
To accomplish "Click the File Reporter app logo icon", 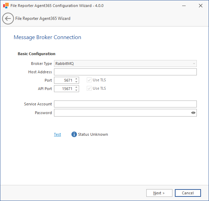I will (x=6, y=6).
